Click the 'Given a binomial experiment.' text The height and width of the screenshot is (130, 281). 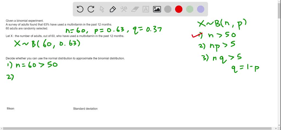click(x=24, y=20)
